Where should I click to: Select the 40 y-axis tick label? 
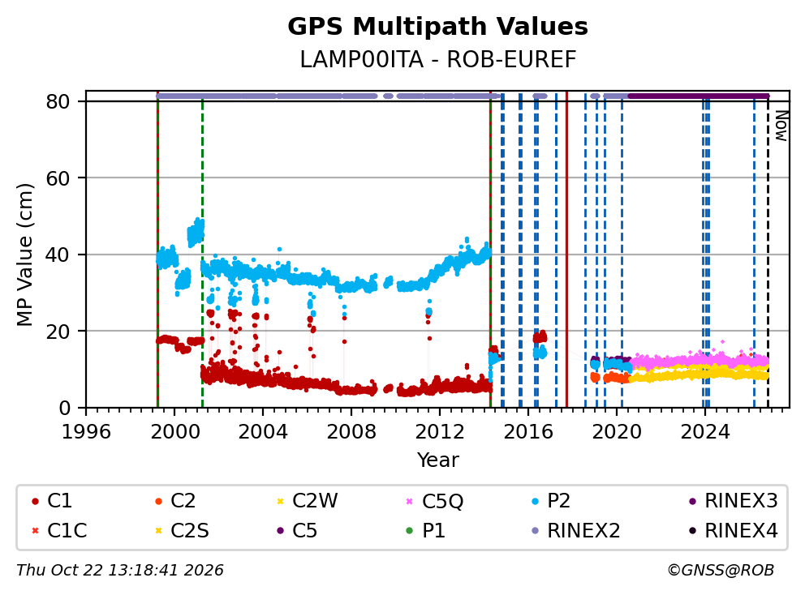58,255
